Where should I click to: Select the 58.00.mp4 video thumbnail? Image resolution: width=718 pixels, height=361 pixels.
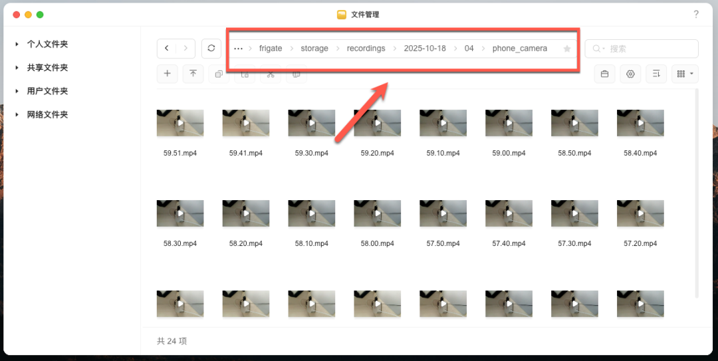pyautogui.click(x=378, y=213)
